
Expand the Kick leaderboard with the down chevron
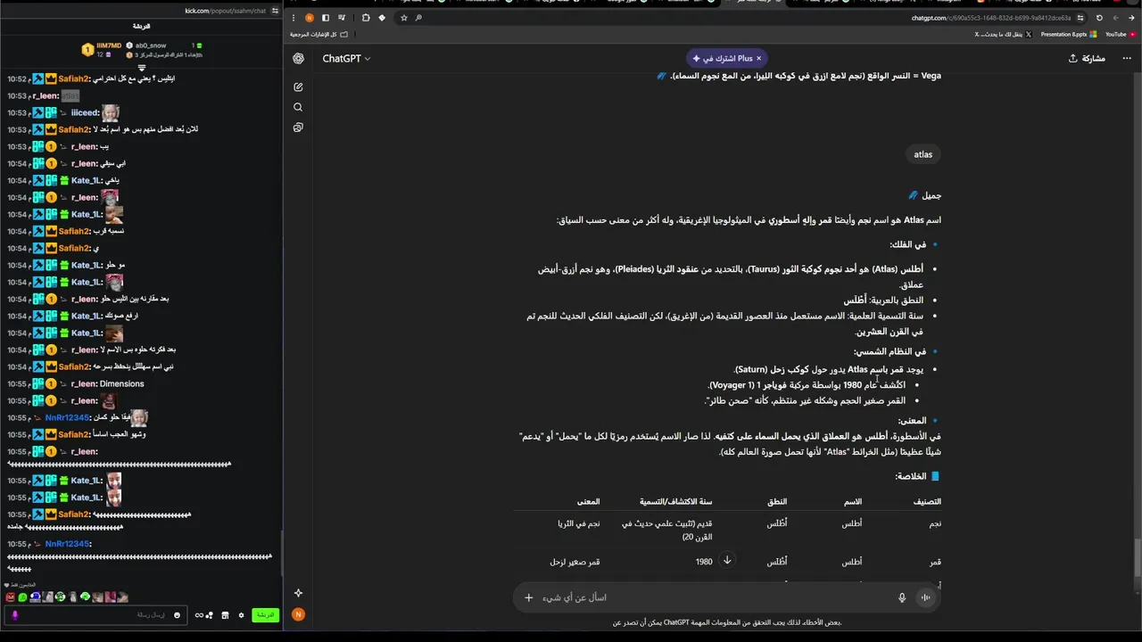click(x=141, y=68)
